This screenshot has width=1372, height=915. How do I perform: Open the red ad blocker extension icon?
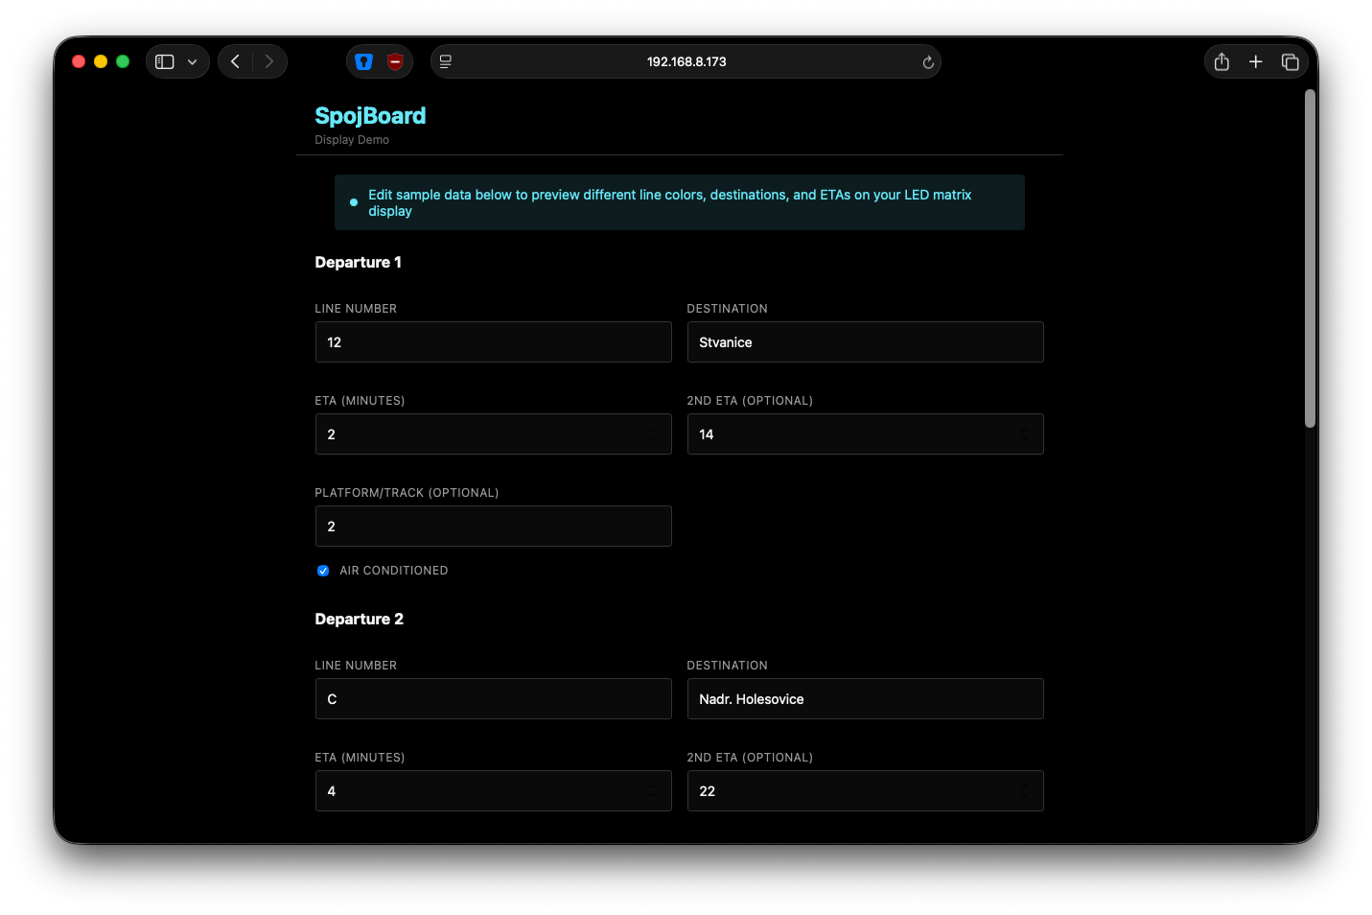click(x=395, y=61)
